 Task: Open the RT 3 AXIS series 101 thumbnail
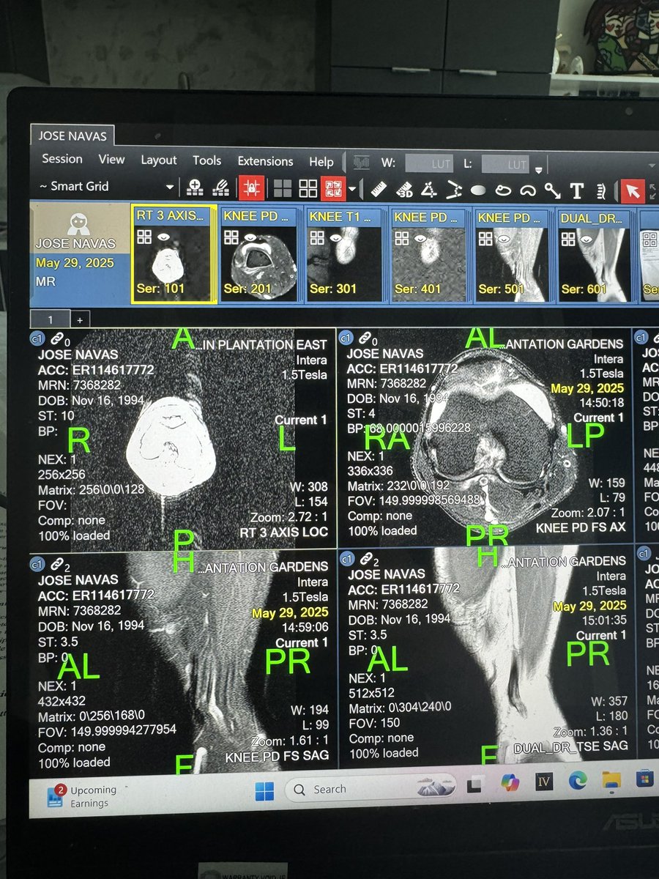pos(174,253)
